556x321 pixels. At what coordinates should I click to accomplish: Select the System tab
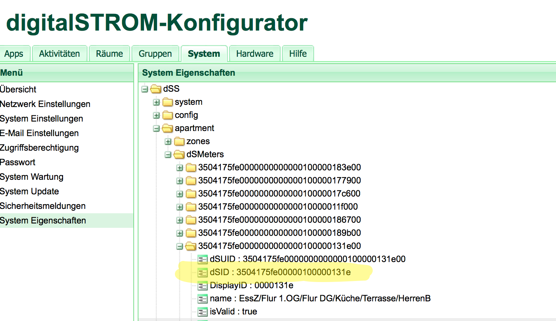(204, 54)
